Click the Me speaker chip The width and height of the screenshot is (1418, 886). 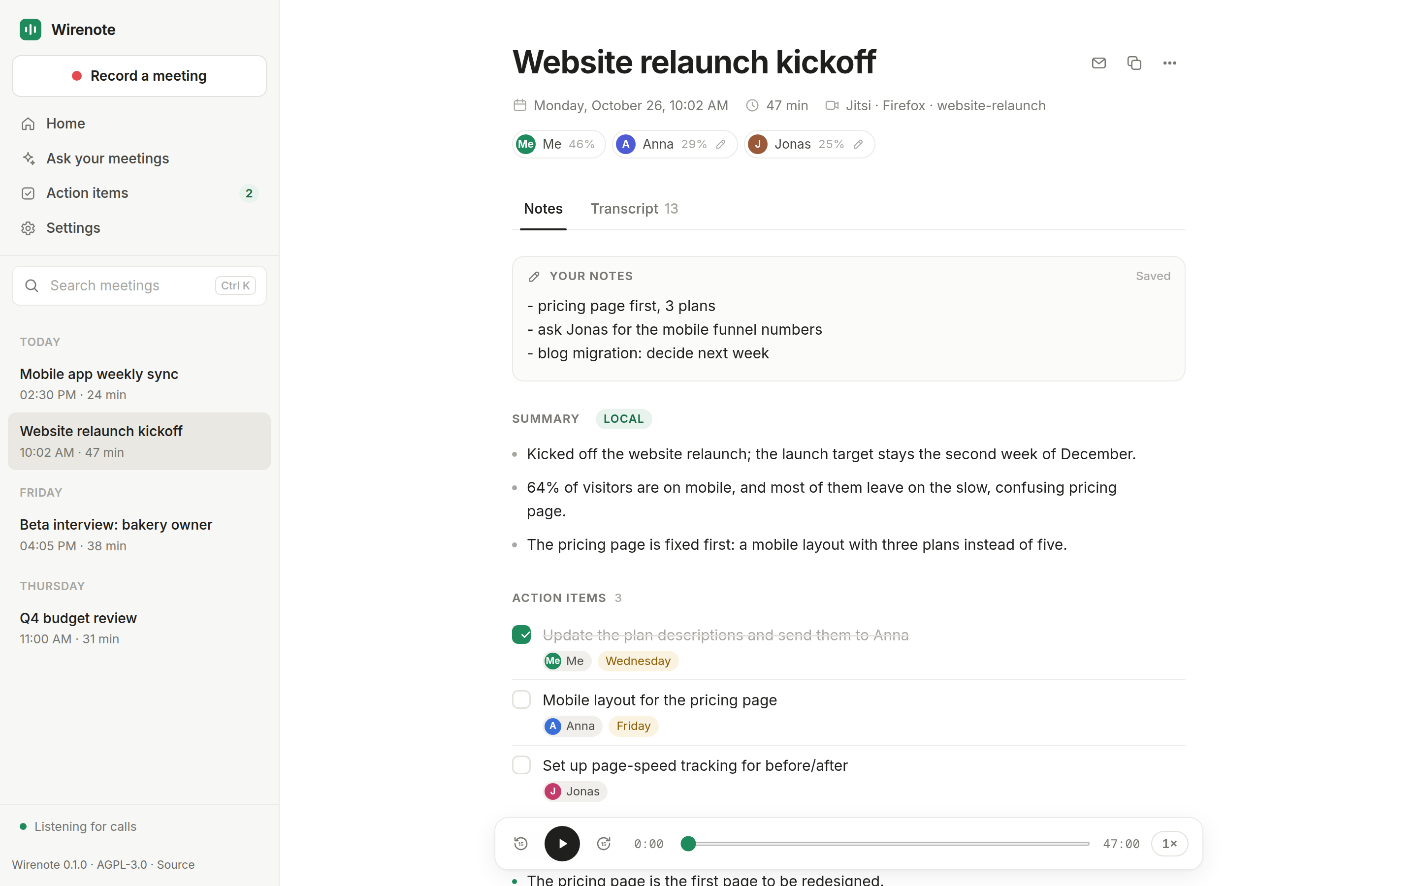[559, 144]
